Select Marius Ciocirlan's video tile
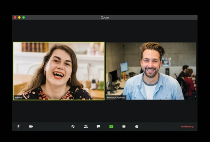Viewport: 210px width, 142px height. click(x=151, y=71)
